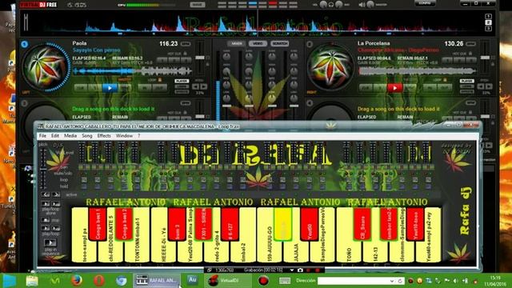Trigger the red Yeut50 key

pos(310,224)
